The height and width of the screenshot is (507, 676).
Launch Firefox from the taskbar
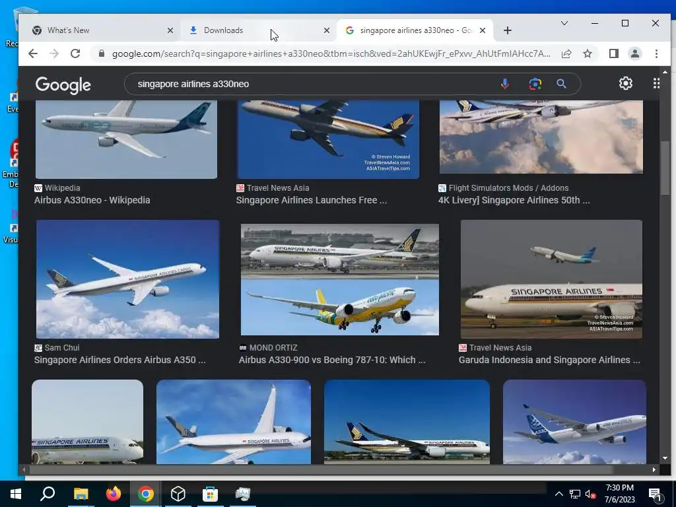click(114, 494)
